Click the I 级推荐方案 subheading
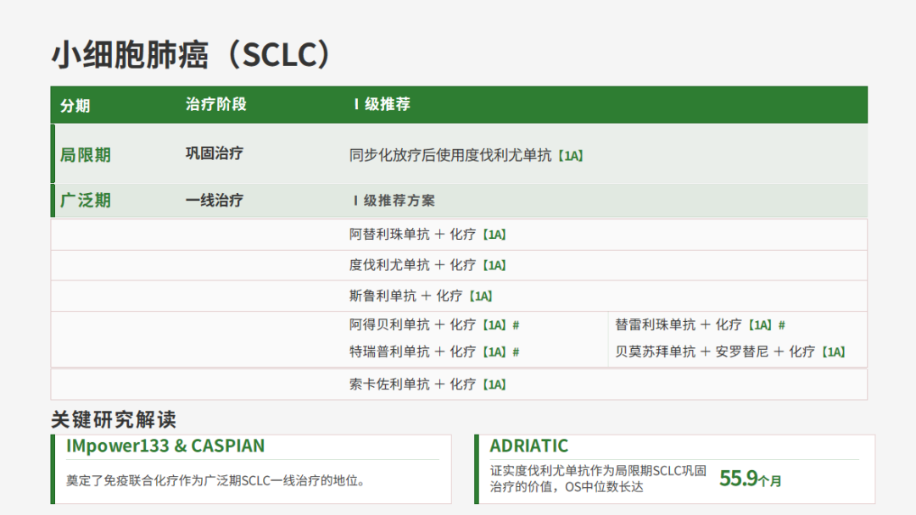Viewport: 916px width, 515px height. point(394,201)
